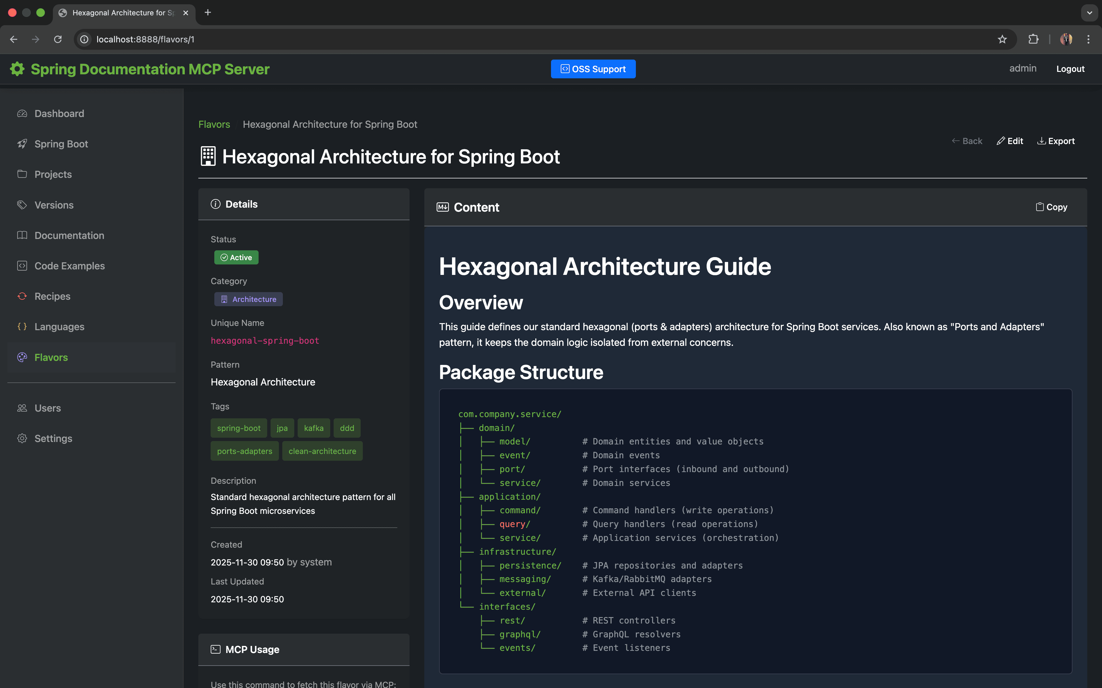Open the browser extensions puzzle icon
The image size is (1102, 688).
(x=1033, y=40)
